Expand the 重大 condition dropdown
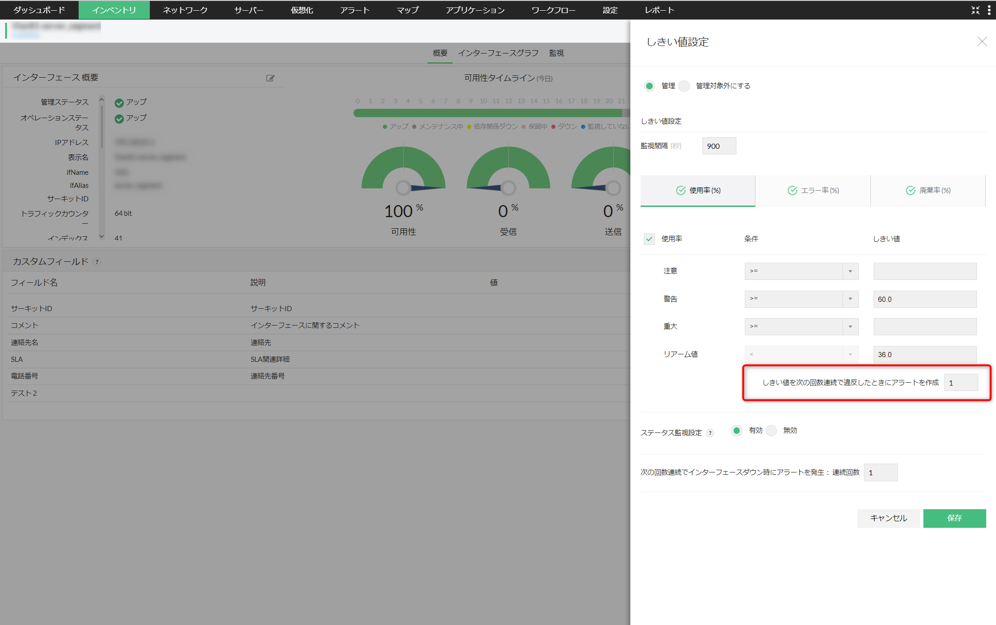 pos(801,326)
